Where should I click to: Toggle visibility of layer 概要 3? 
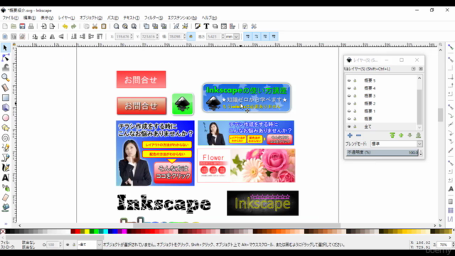click(x=349, y=96)
